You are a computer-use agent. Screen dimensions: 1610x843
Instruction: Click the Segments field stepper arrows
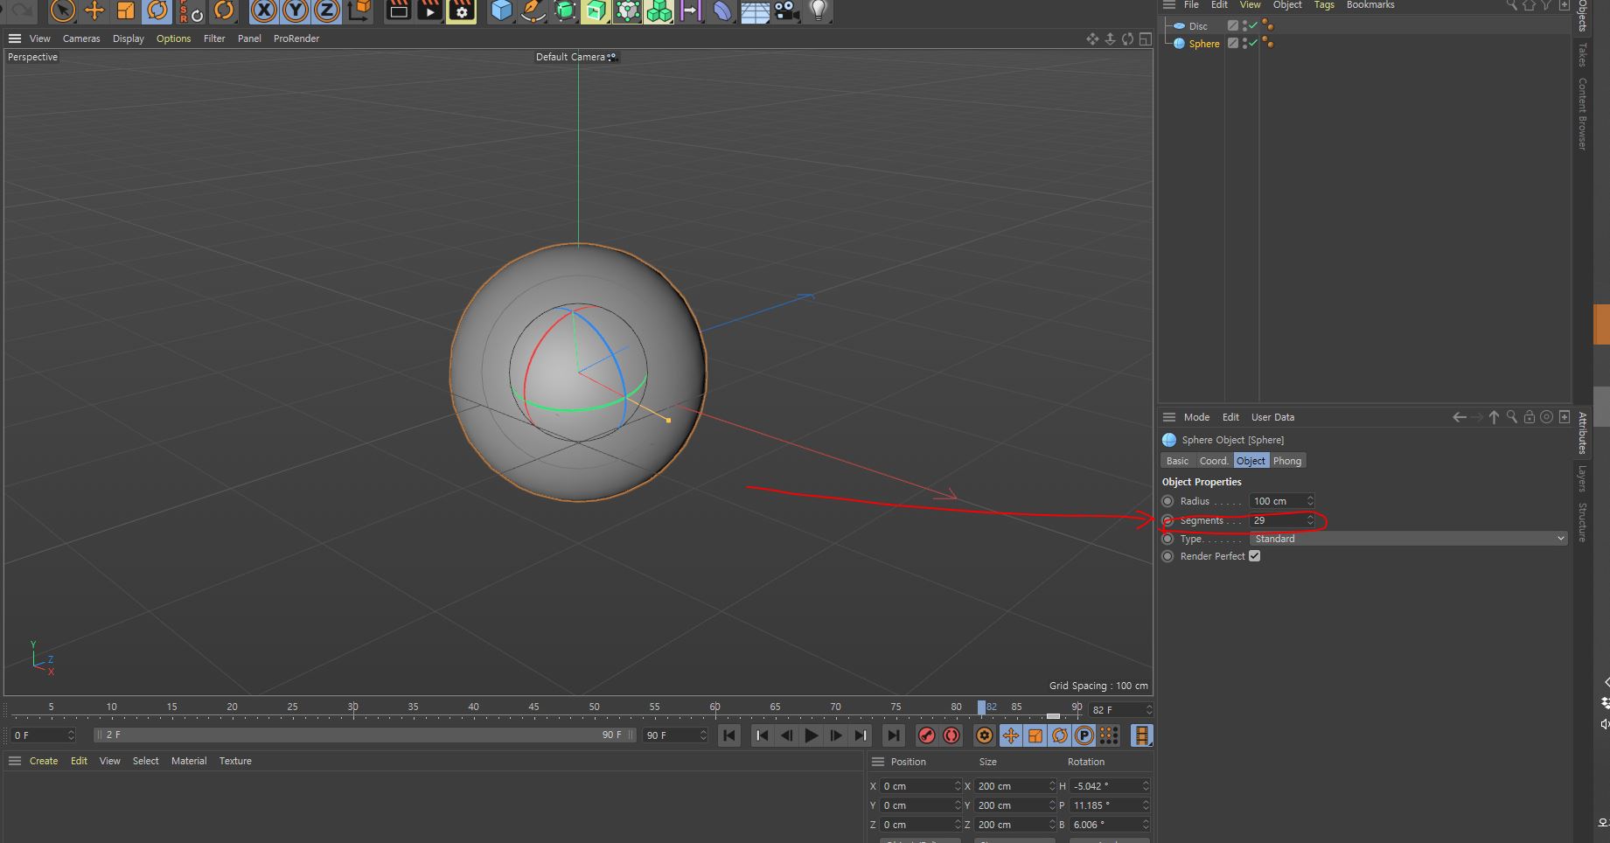pos(1310,520)
